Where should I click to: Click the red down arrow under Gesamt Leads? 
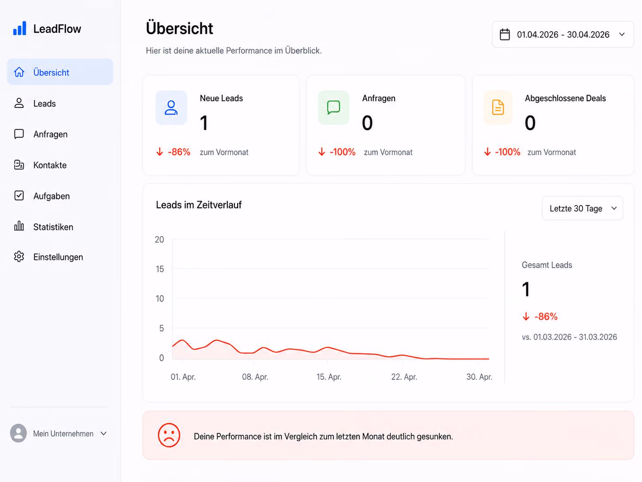[526, 316]
